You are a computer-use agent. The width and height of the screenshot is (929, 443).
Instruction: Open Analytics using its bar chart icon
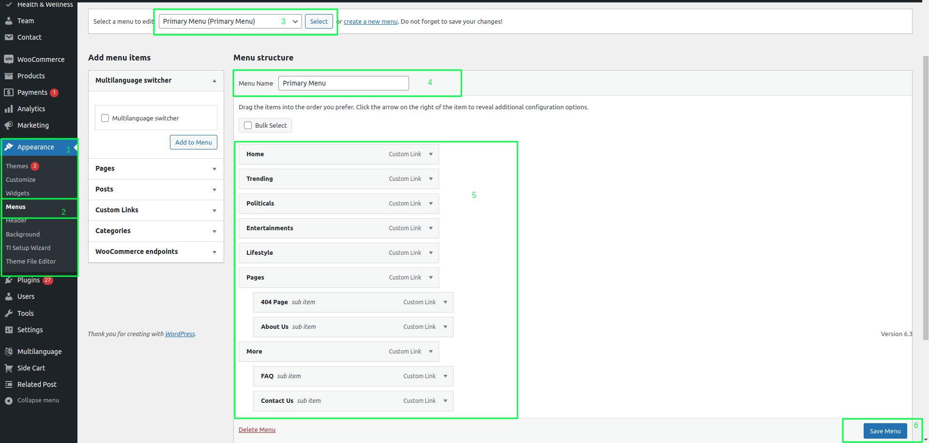9,109
